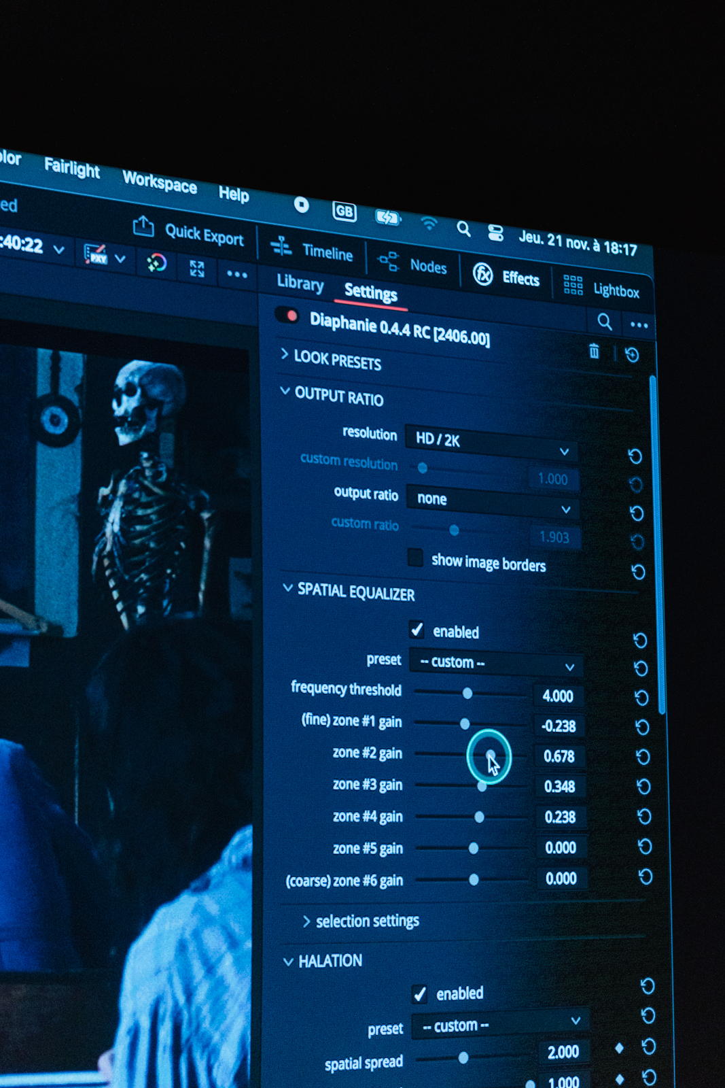Image resolution: width=725 pixels, height=1088 pixels.
Task: Open the resolution dropdown set to HD / 2K
Action: coord(491,443)
